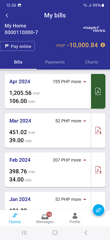Tap the Android recent apps button
The image size is (110, 240).
coord(24,233)
